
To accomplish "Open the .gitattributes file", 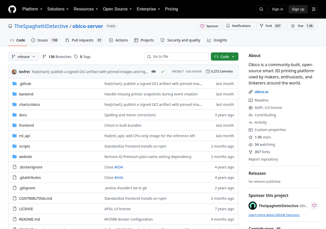I will [x=30, y=177].
